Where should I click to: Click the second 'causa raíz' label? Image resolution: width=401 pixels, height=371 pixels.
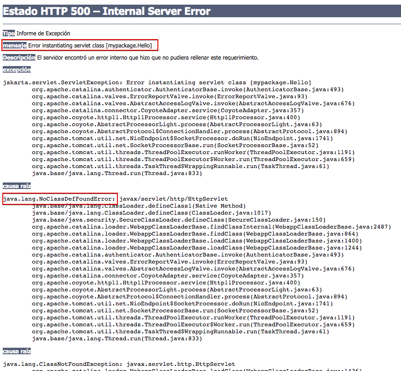17,351
